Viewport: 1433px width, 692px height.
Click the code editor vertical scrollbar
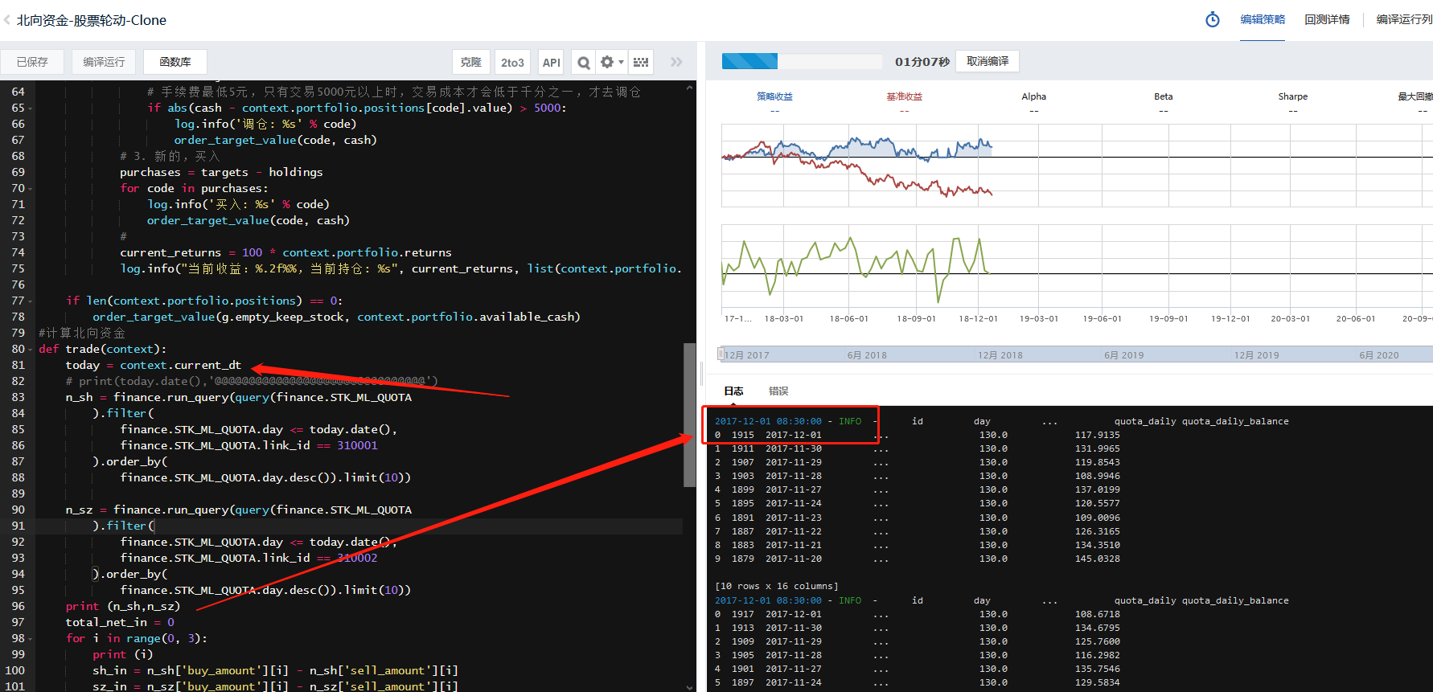point(689,415)
